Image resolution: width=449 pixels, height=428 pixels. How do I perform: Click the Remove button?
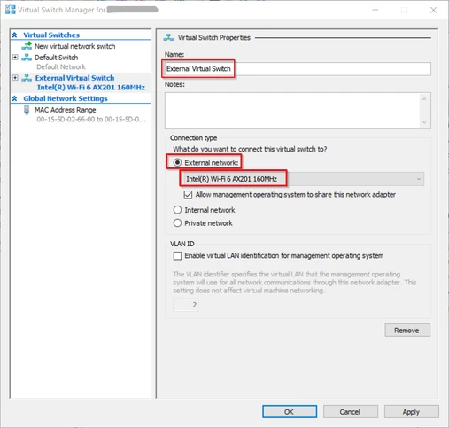tap(407, 331)
